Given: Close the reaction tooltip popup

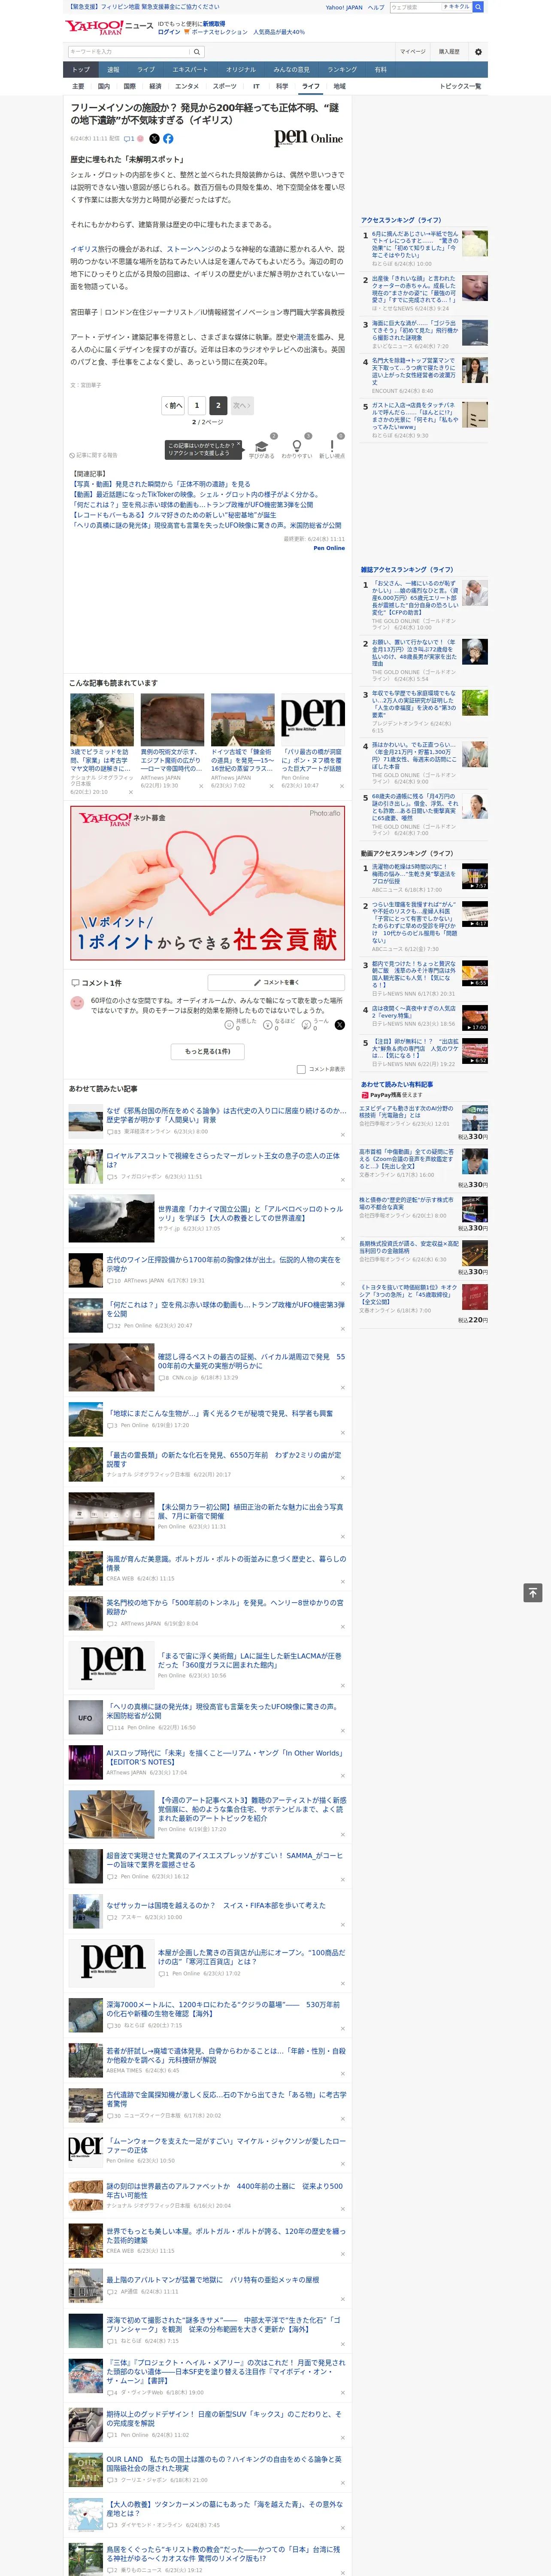Looking at the screenshot, I should 238,445.
